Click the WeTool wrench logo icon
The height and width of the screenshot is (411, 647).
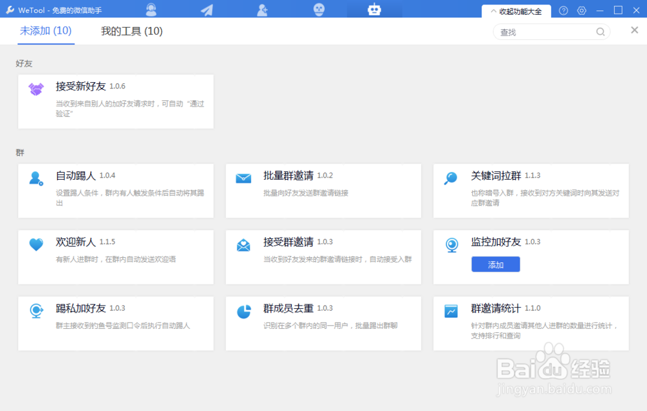(10, 10)
